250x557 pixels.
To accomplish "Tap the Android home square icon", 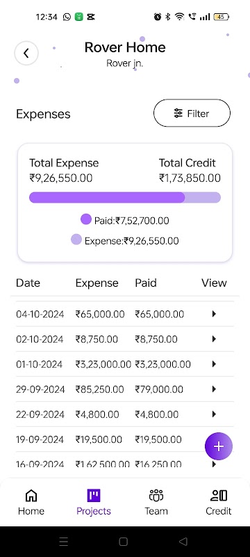I will (123, 542).
